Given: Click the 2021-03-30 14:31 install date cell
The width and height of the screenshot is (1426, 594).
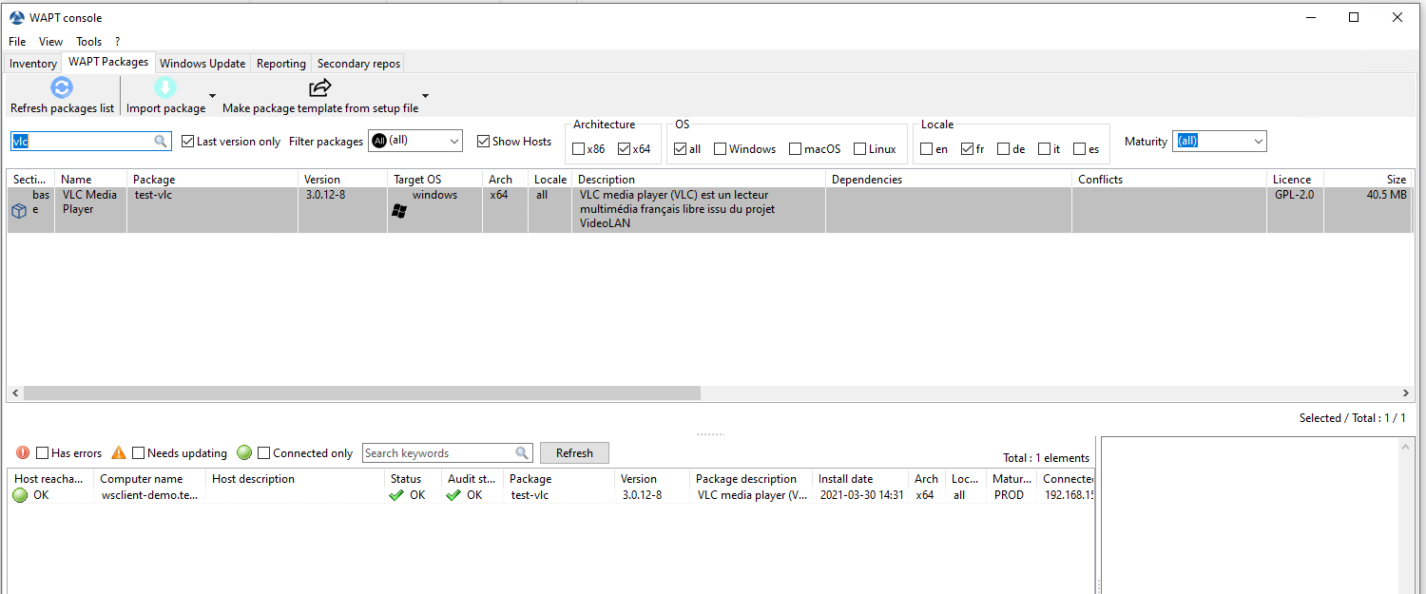Looking at the screenshot, I should point(861,495).
